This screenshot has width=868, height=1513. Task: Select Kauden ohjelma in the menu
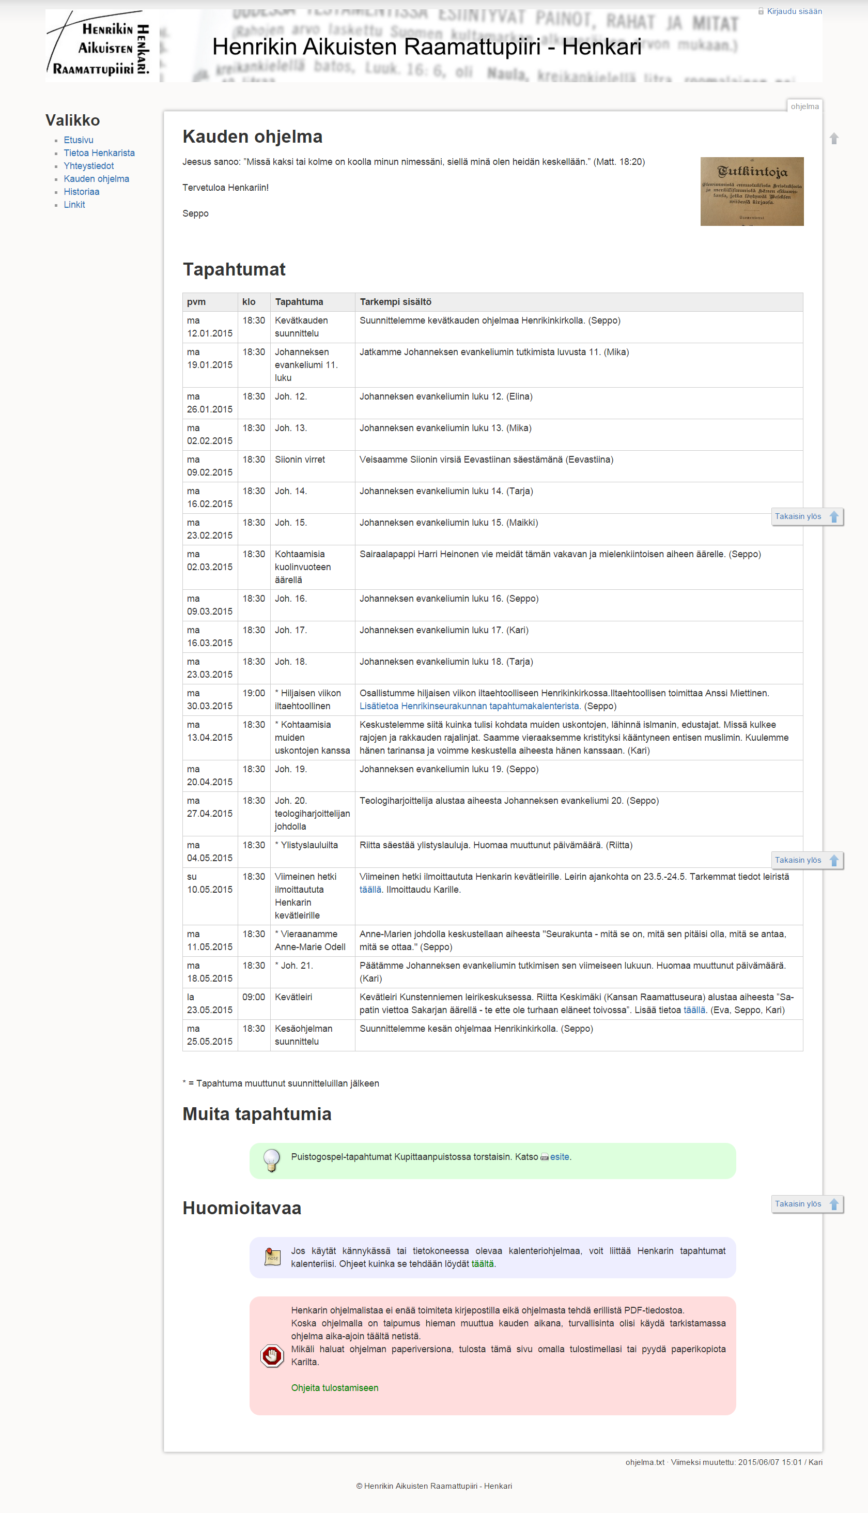[x=97, y=179]
